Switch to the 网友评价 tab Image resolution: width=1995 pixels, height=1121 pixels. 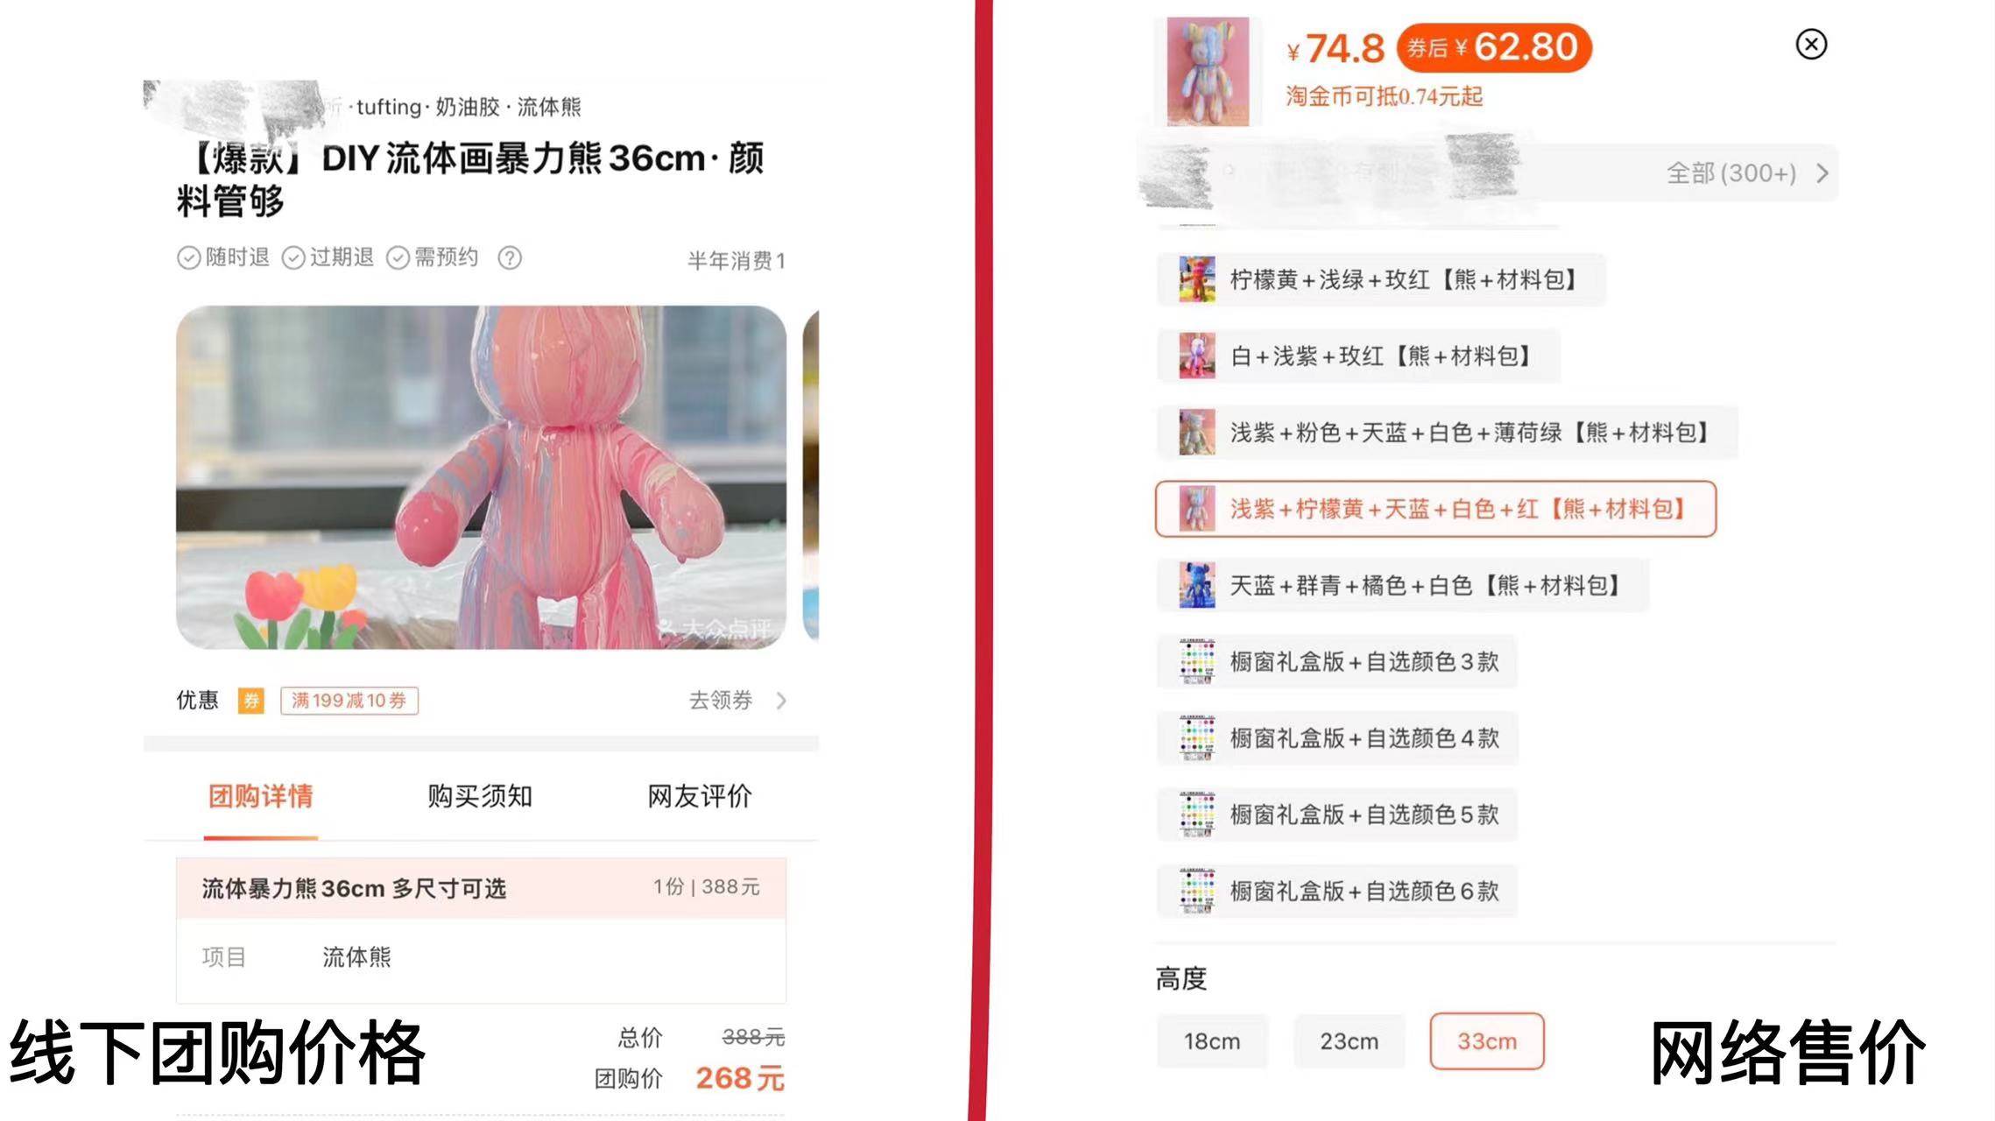700,796
